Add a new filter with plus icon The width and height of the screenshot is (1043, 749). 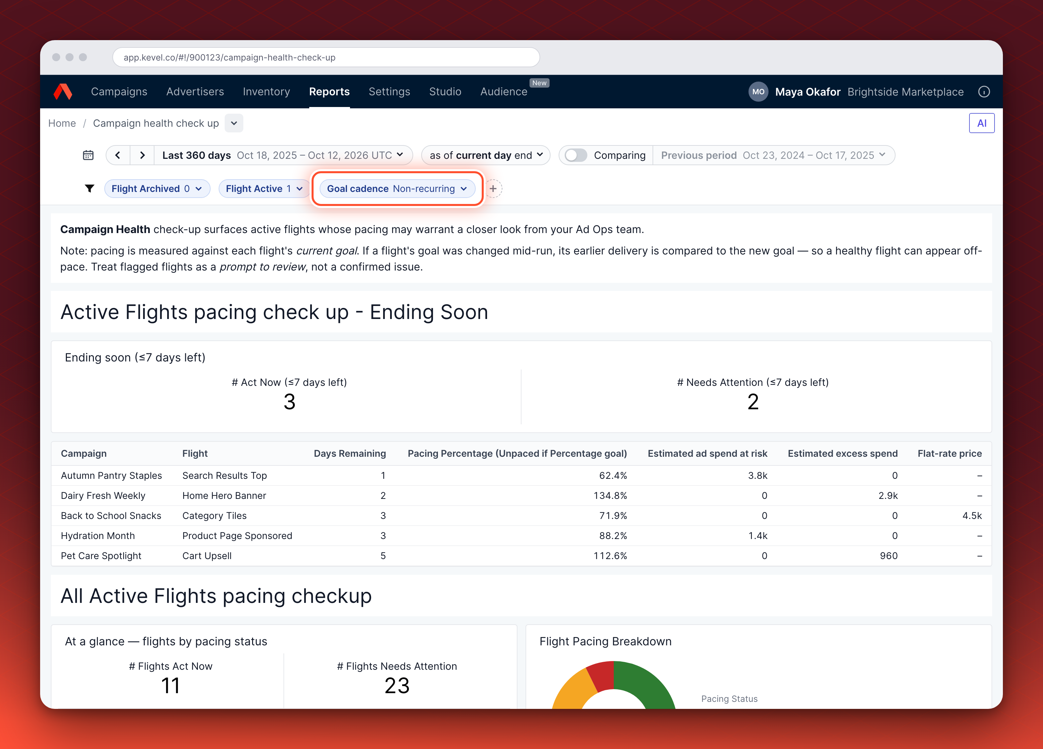(x=493, y=189)
